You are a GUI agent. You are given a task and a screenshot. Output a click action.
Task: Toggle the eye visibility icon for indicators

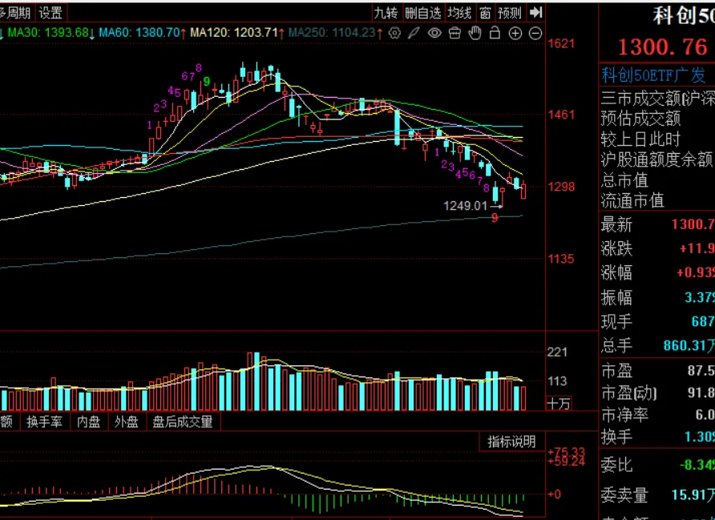tap(434, 33)
